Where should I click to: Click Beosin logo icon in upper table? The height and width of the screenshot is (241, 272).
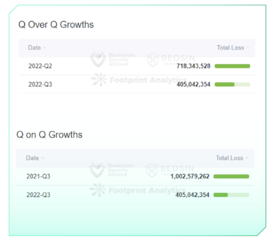point(153,59)
